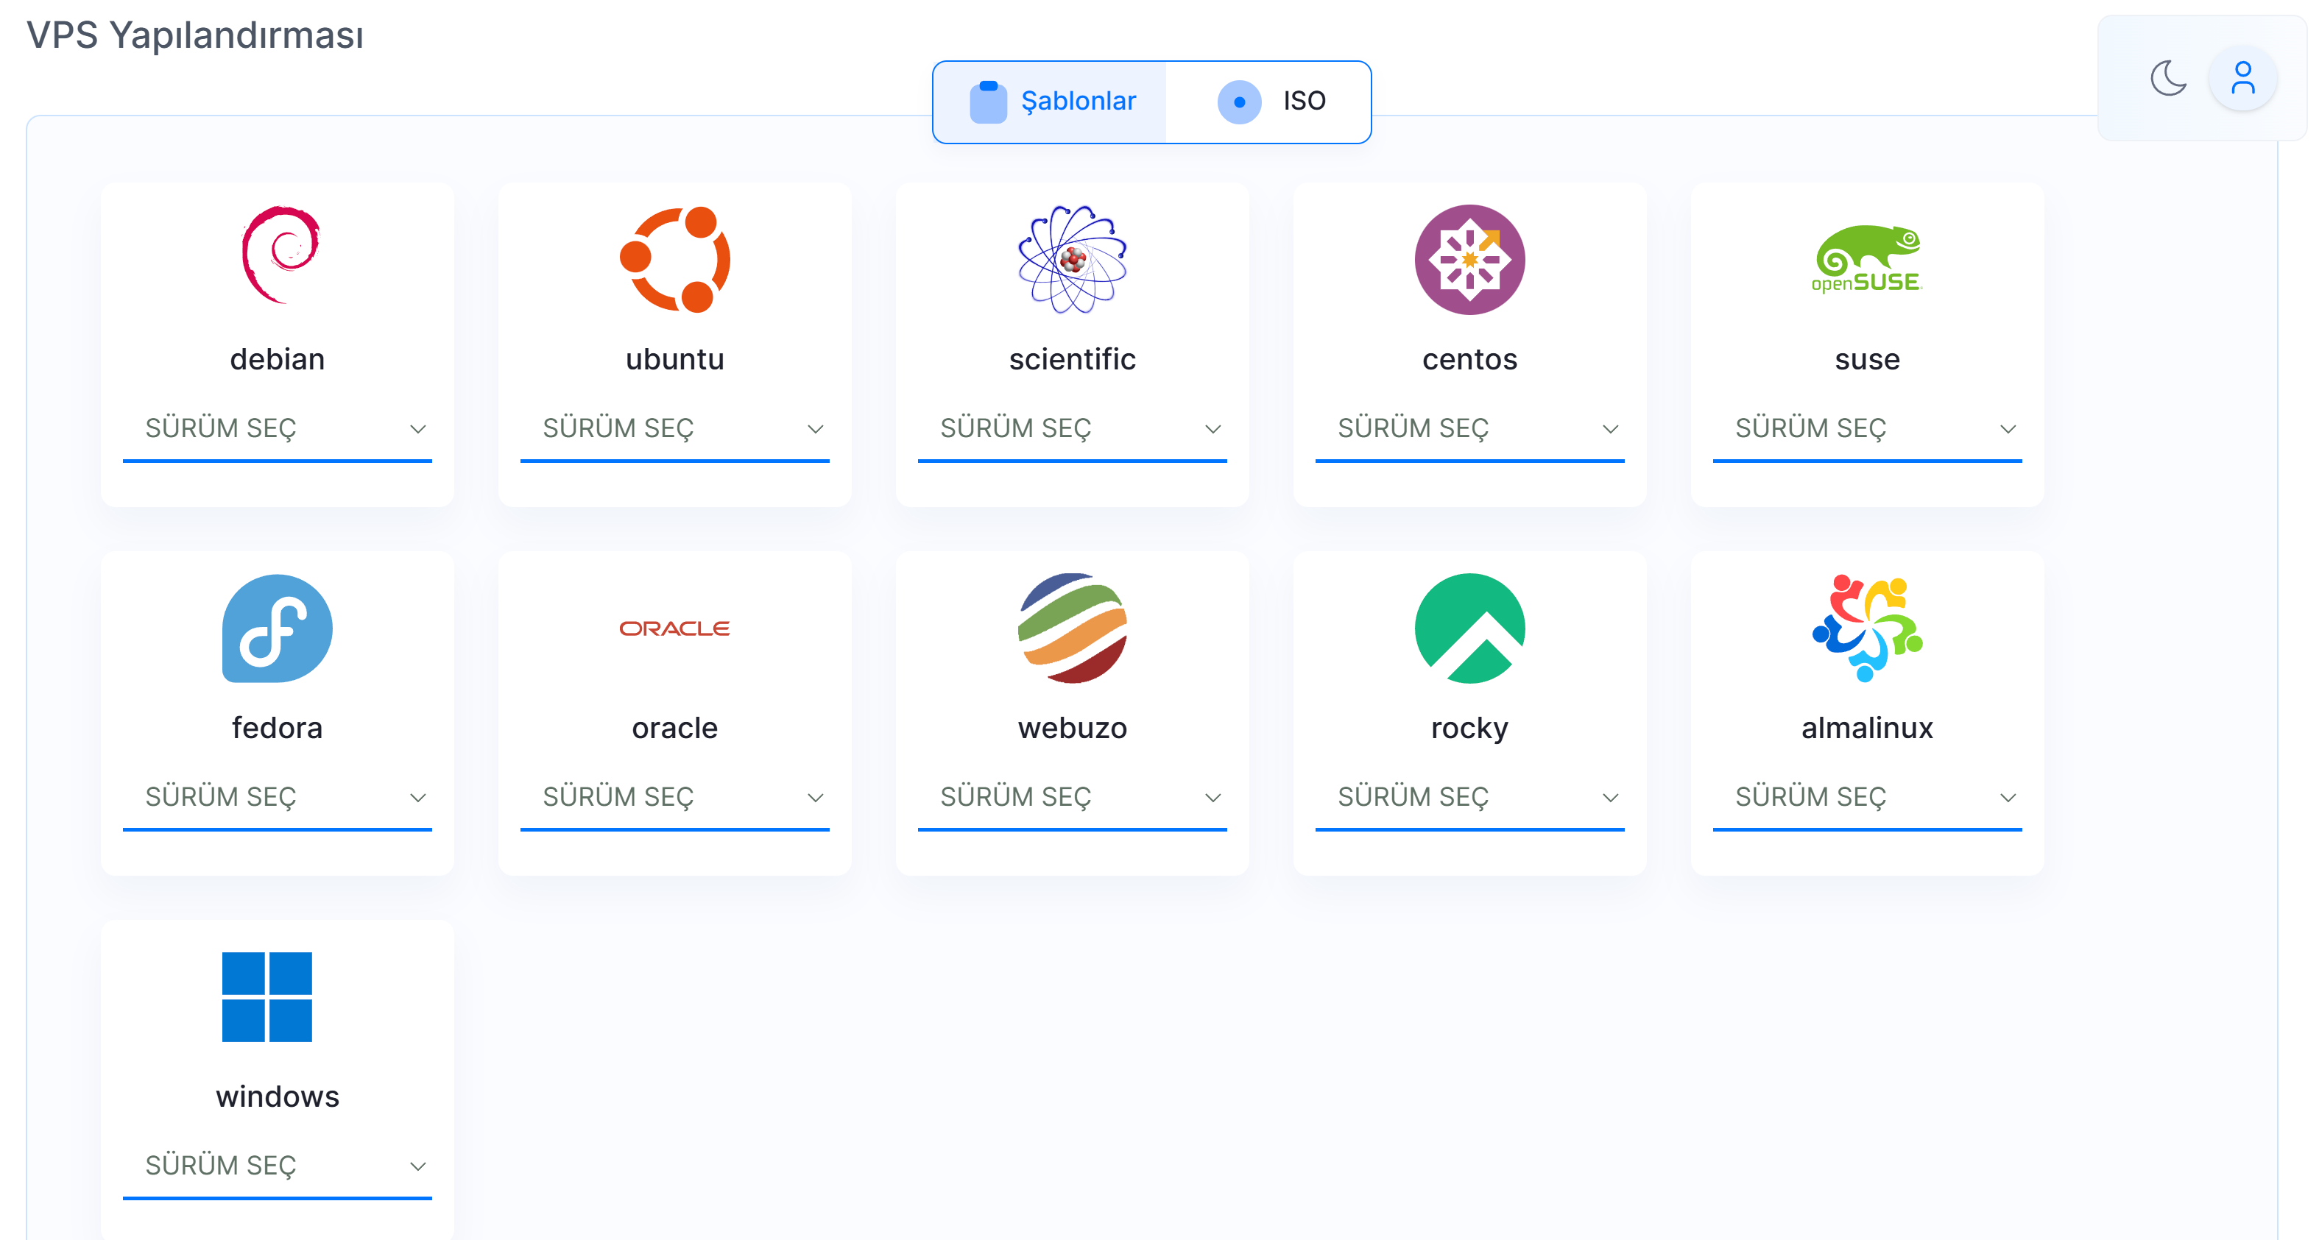Click the 'debian' name label
Viewport: 2319px width, 1240px height.
tap(278, 359)
